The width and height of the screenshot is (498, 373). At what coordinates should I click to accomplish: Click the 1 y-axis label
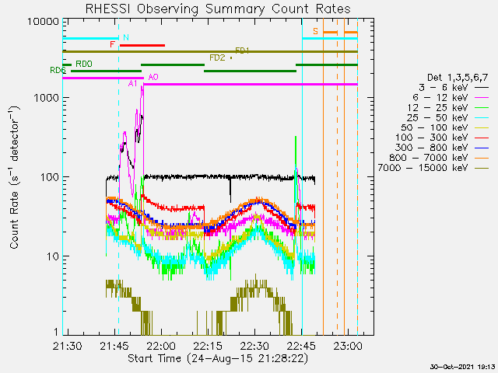(56, 332)
